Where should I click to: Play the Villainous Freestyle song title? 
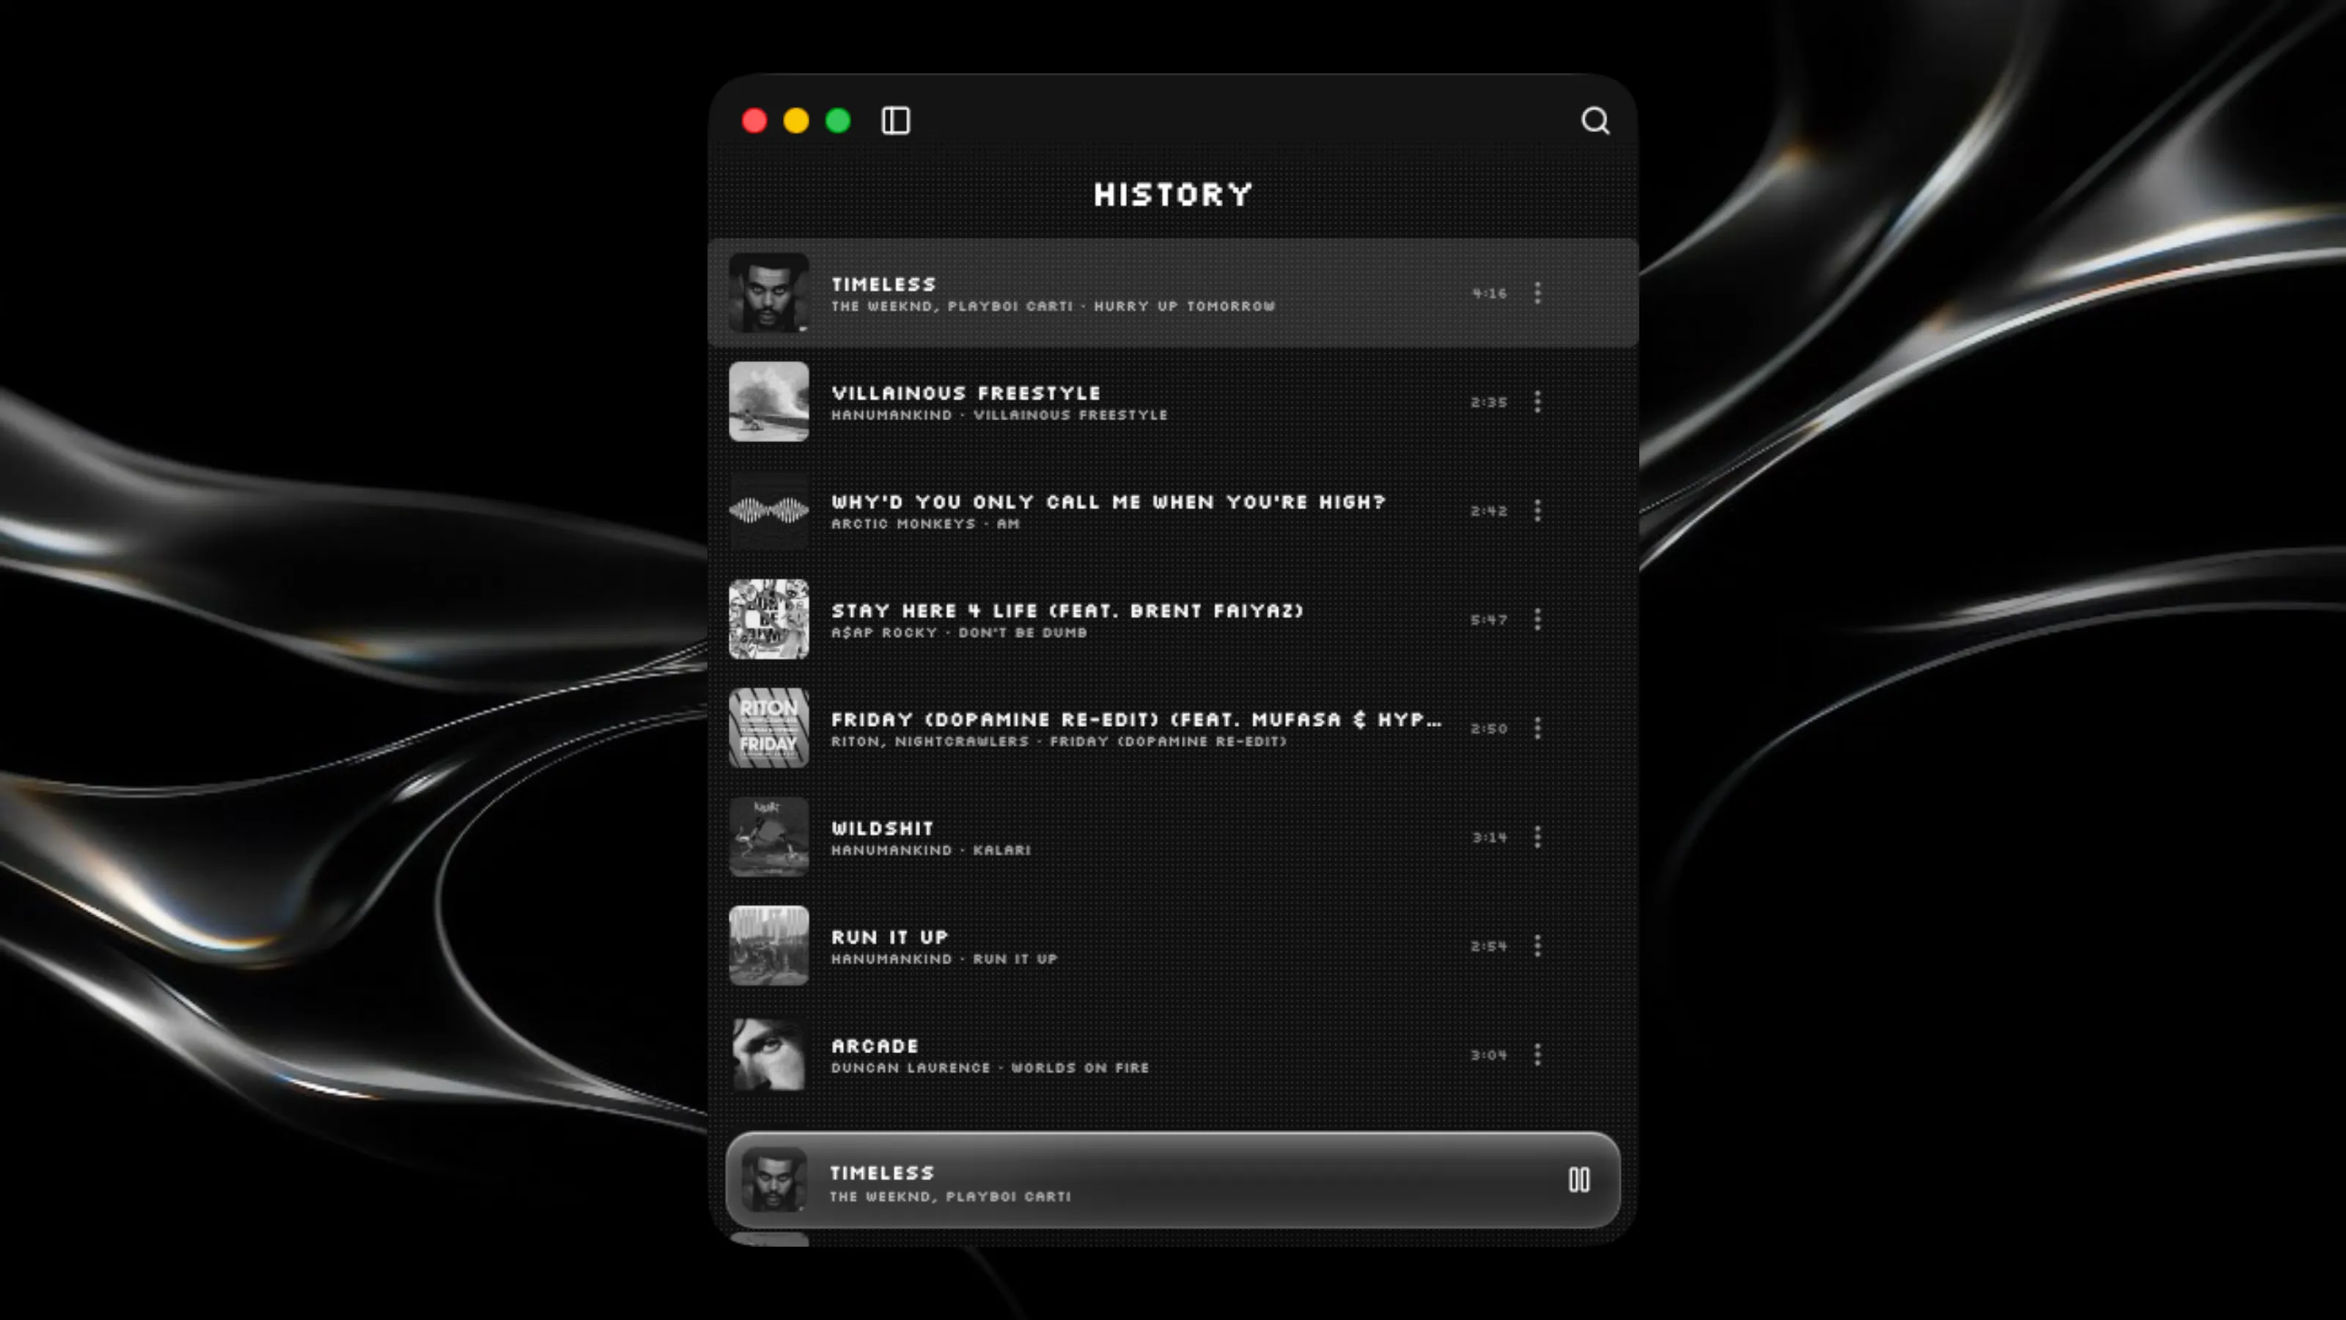coord(966,392)
